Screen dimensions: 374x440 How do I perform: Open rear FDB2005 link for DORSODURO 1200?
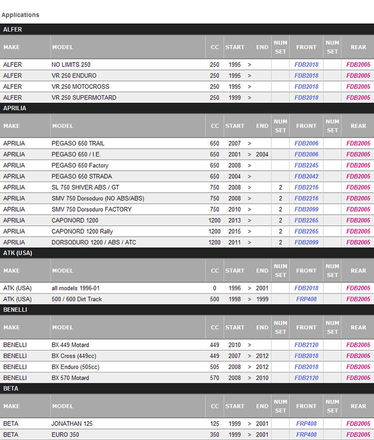click(x=358, y=242)
